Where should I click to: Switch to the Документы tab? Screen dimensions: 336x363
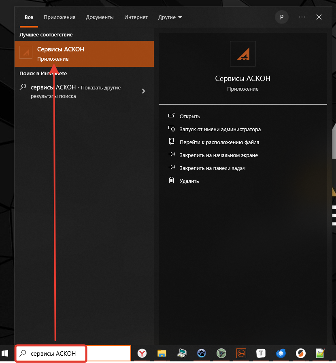coord(100,17)
